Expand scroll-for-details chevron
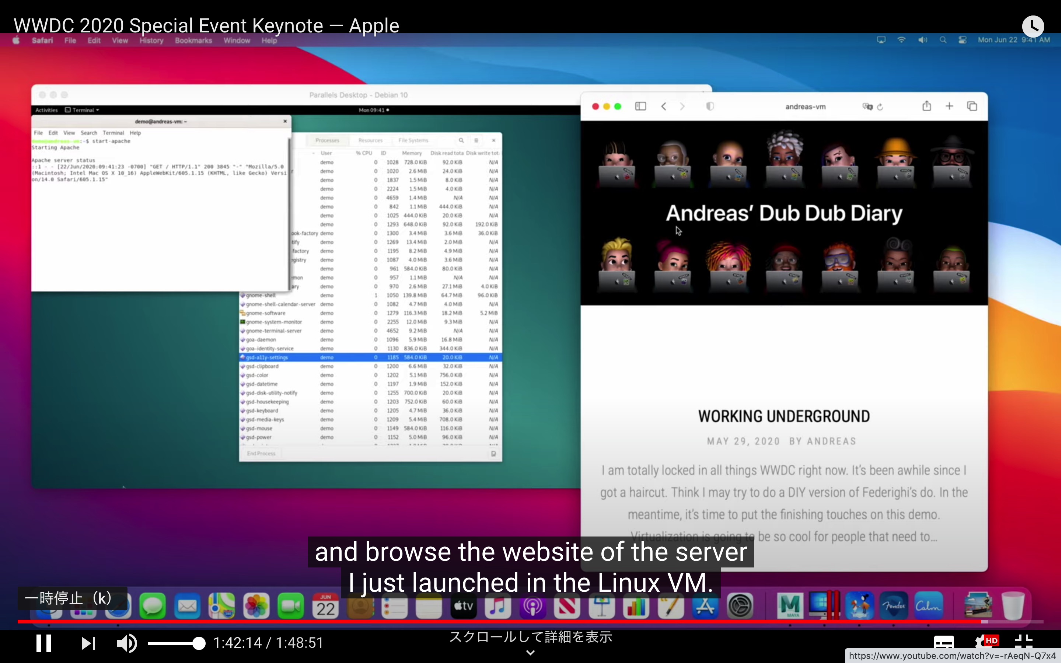Viewport: 1062px width, 664px height. pyautogui.click(x=531, y=653)
